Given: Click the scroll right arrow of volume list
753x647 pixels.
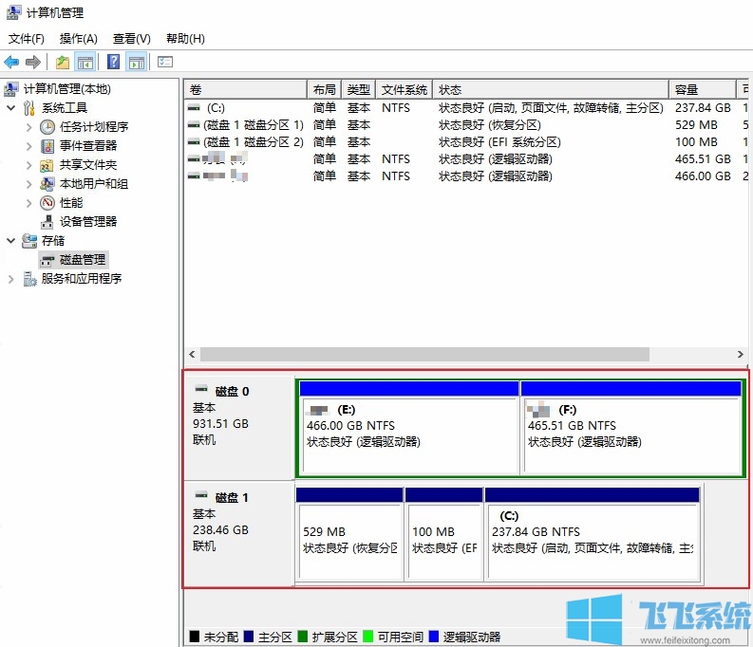Looking at the screenshot, I should click(740, 355).
